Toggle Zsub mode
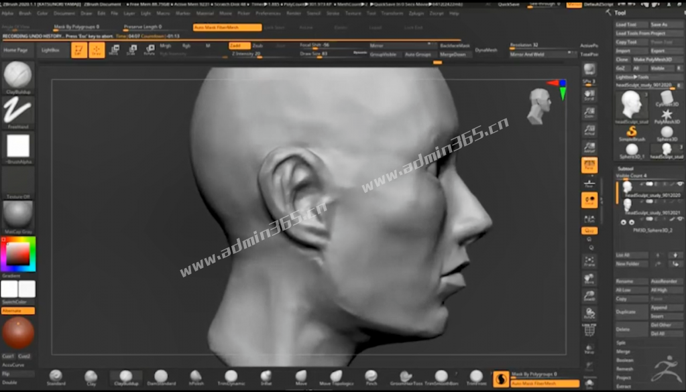 point(258,46)
